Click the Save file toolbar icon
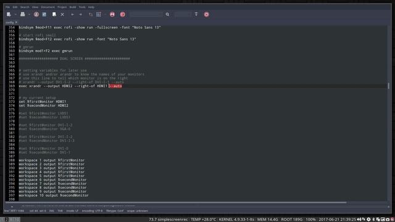Image resolution: width=395 pixels, height=222 pixels. (36, 14)
